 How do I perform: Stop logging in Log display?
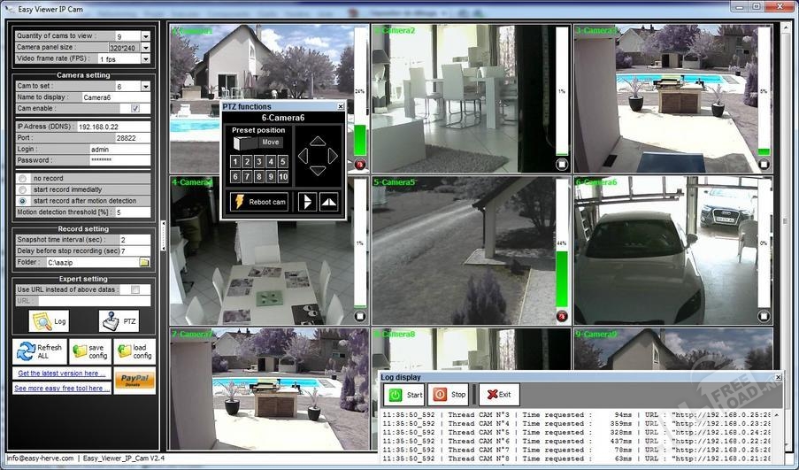tap(449, 395)
